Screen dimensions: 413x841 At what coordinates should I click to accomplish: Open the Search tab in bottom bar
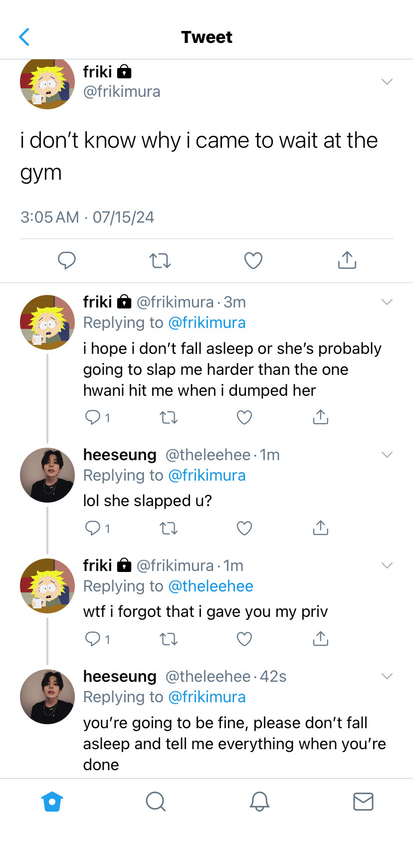(x=156, y=802)
